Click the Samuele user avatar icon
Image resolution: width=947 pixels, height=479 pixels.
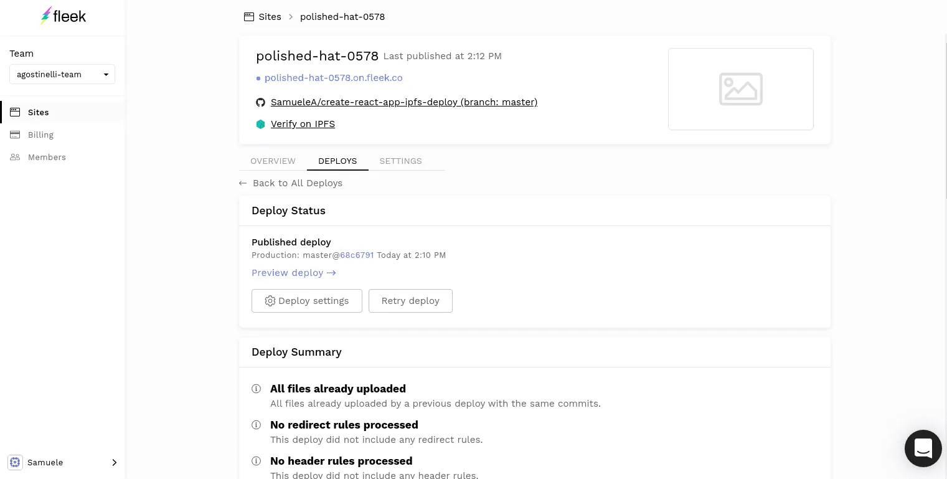click(x=15, y=462)
